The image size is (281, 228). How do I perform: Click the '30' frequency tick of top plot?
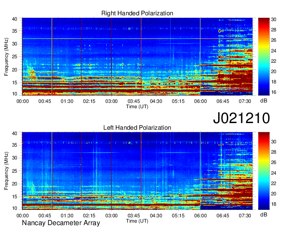[x=14, y=44]
